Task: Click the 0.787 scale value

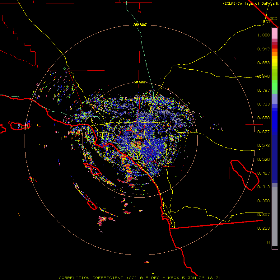Action: 264,90
